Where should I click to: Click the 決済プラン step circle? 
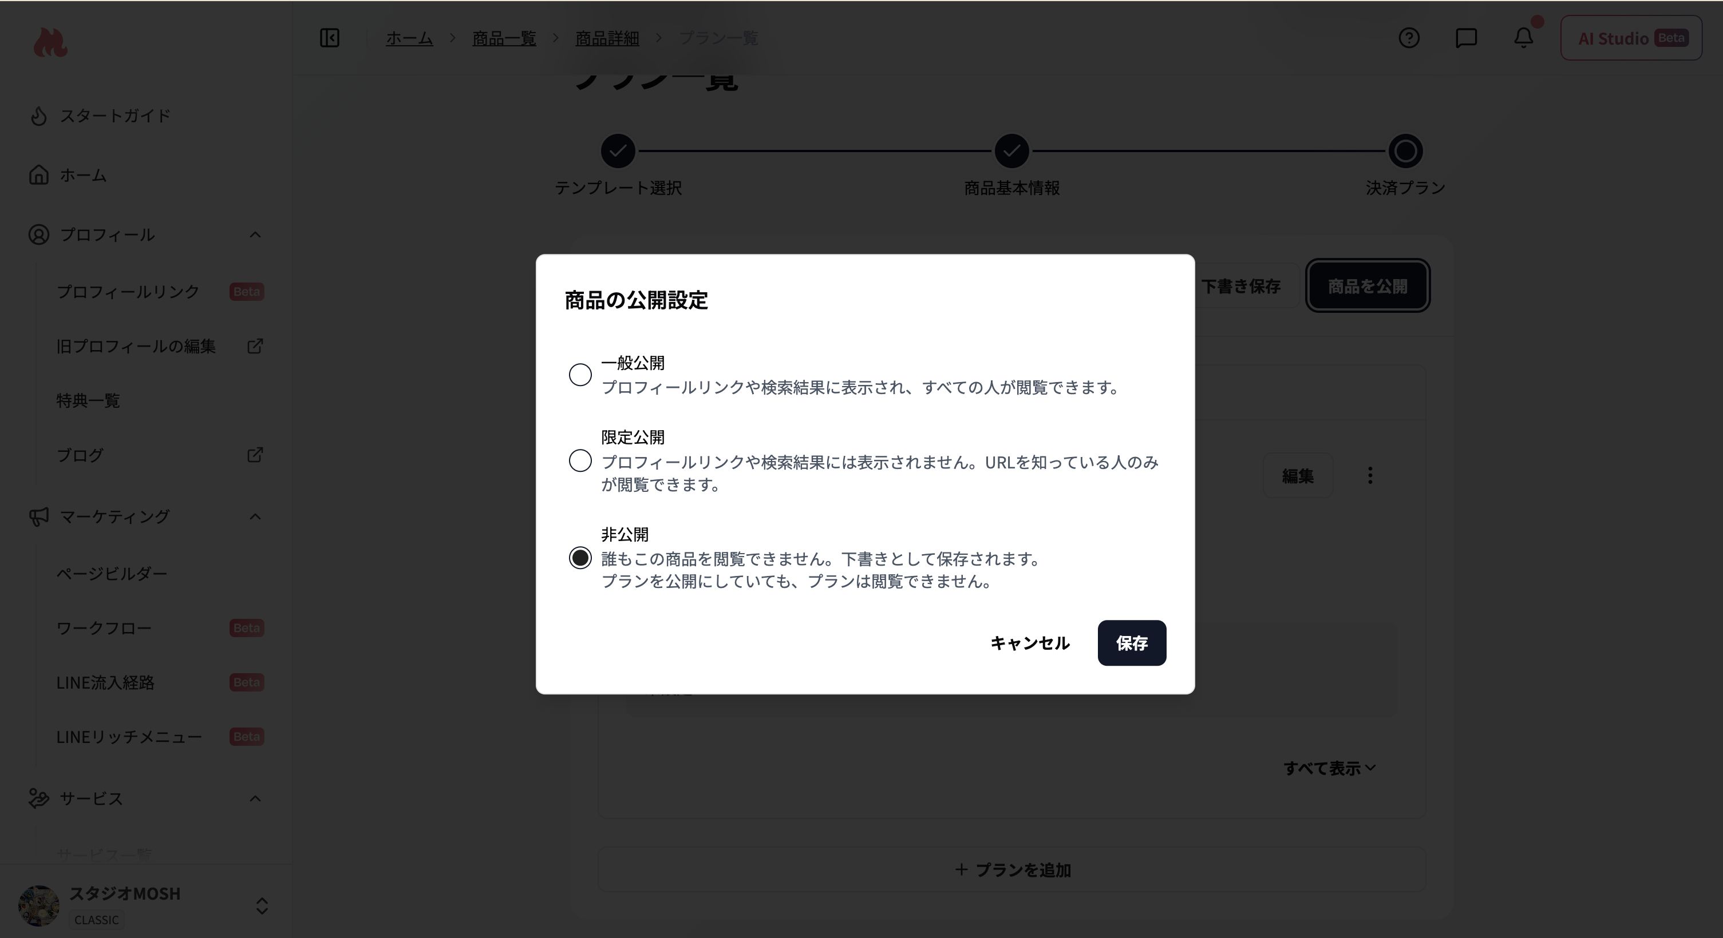pyautogui.click(x=1405, y=151)
